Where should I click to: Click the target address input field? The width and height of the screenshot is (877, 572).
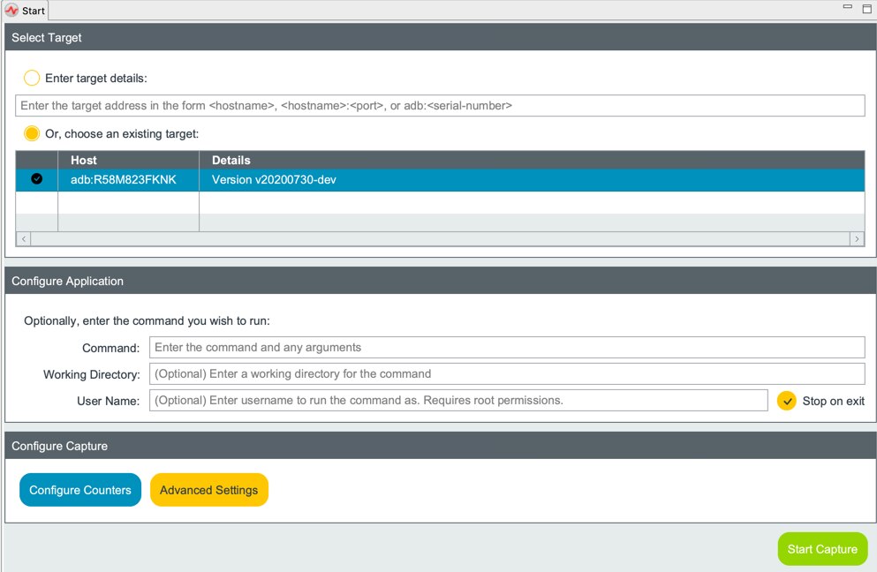click(x=440, y=106)
